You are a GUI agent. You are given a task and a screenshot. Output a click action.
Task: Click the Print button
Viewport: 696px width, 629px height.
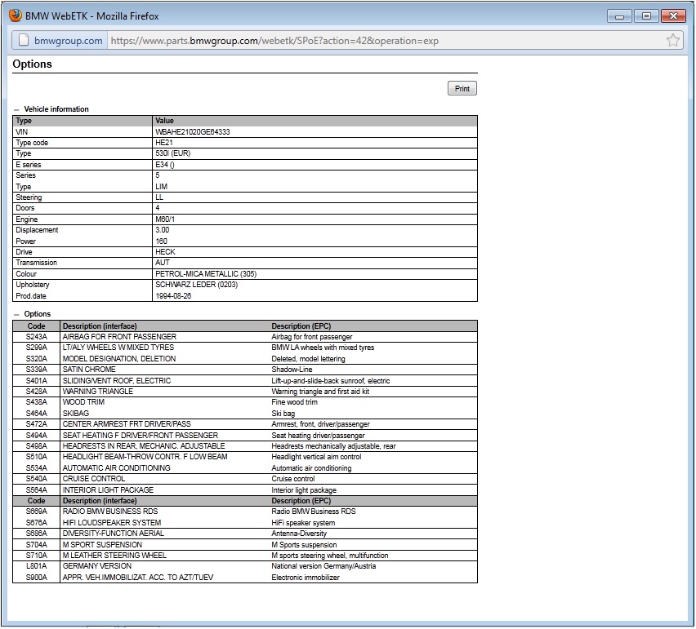(462, 88)
